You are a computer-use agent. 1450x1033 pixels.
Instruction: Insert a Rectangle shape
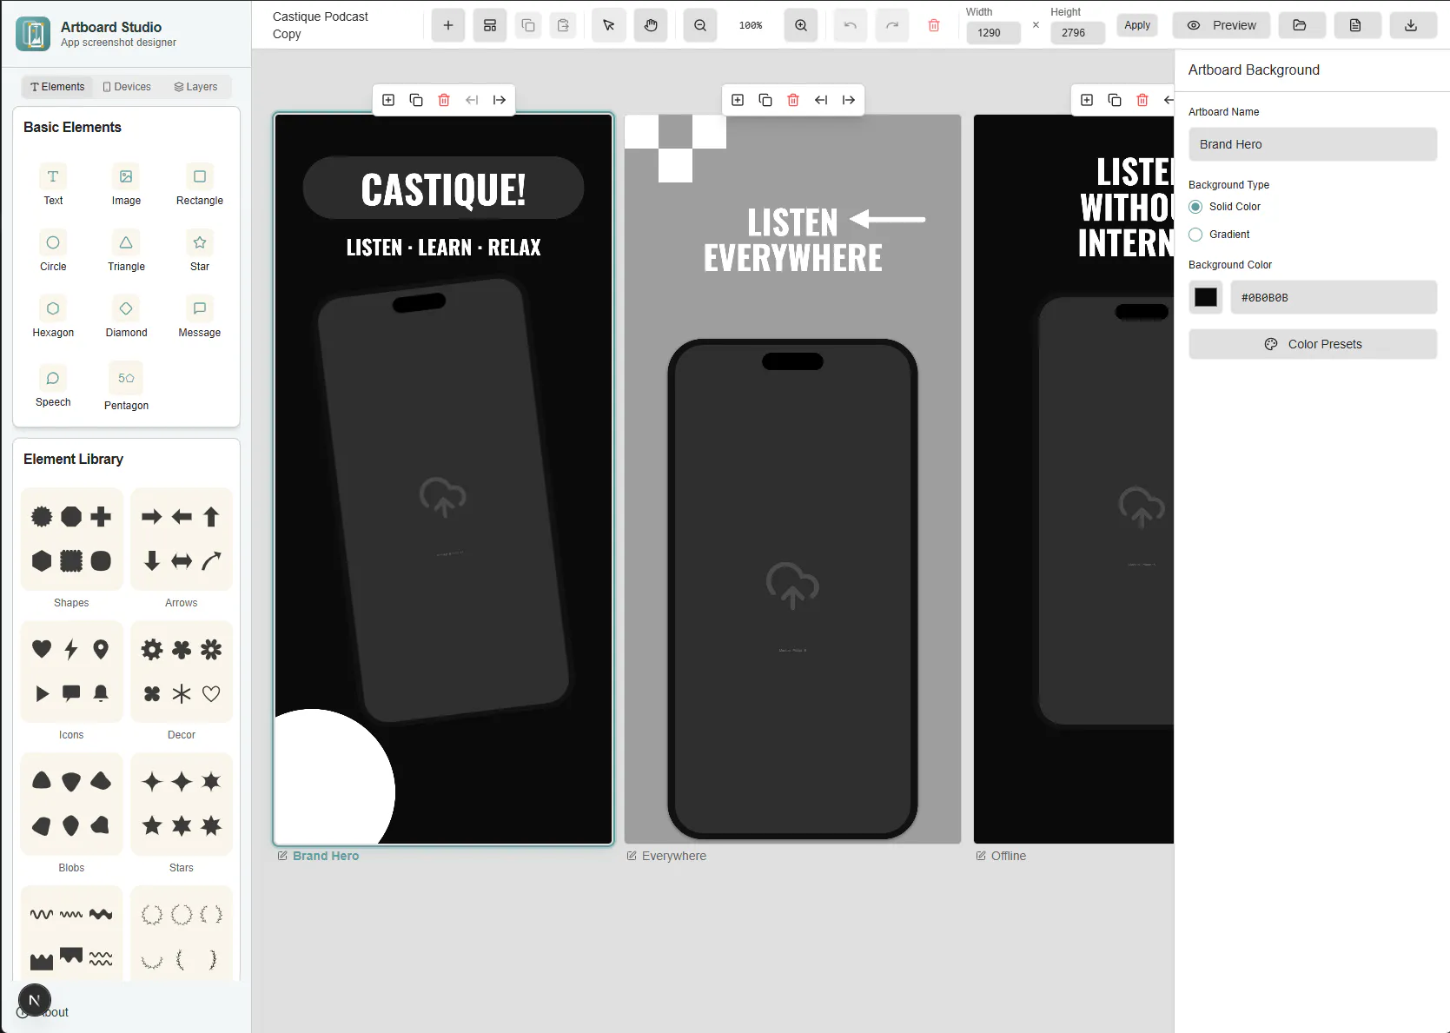tap(199, 186)
